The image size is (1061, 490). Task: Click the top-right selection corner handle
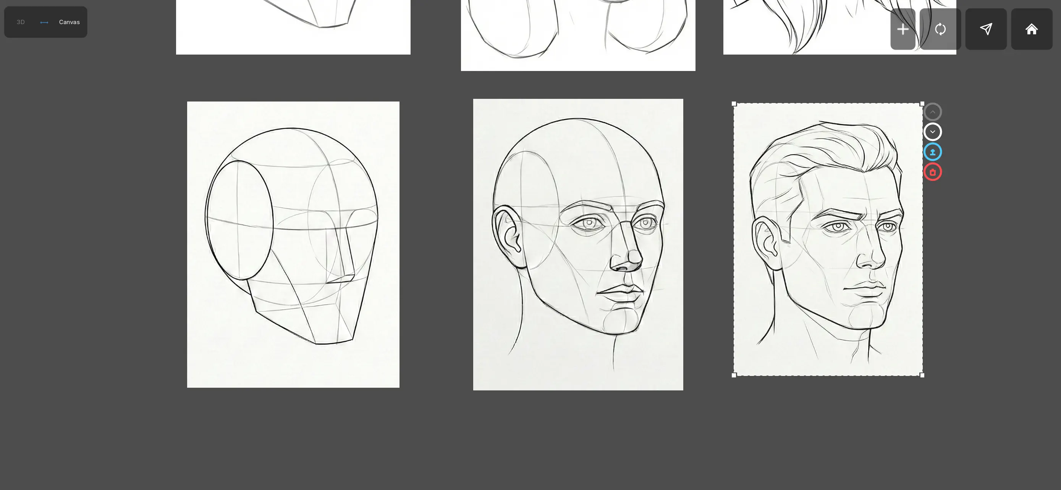point(922,104)
